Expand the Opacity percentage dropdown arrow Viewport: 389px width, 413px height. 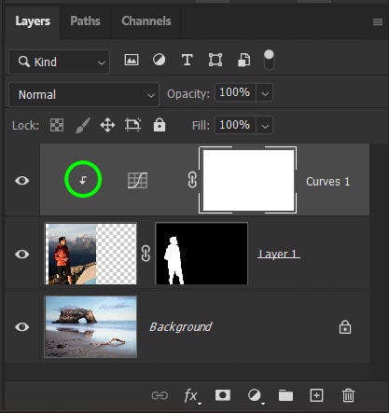265,93
